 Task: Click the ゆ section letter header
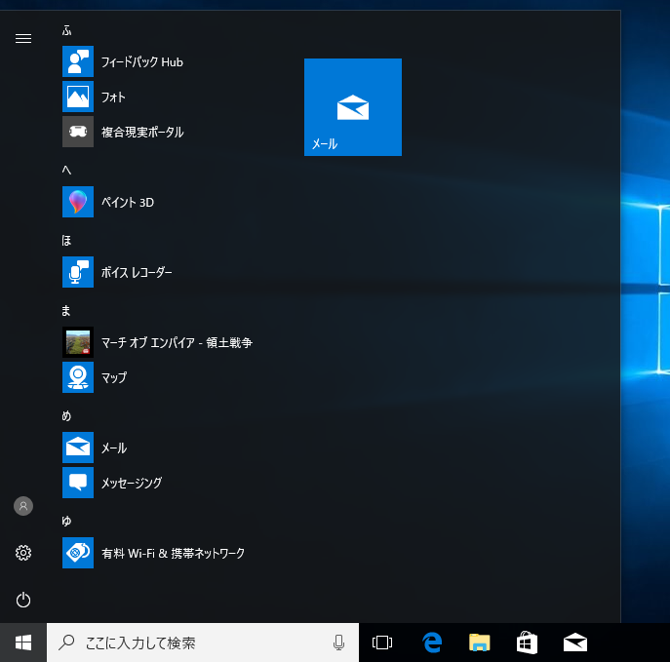(66, 521)
